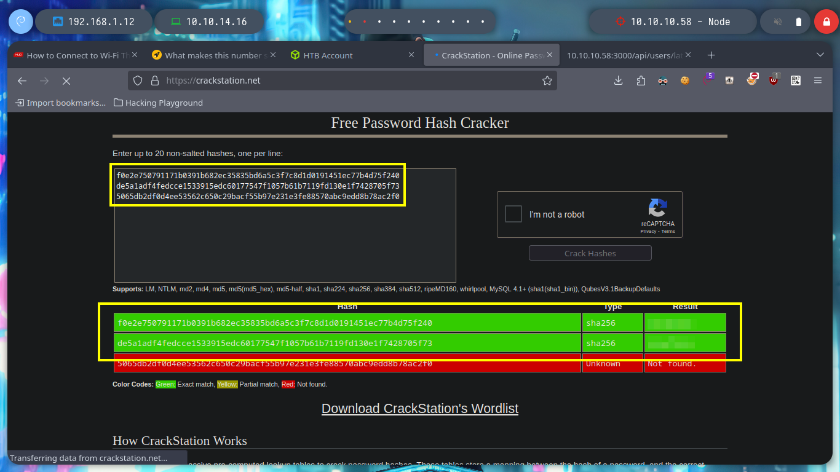This screenshot has width=840, height=472.
Task: Click the blocked-sign fox extension icon
Action: click(x=751, y=79)
